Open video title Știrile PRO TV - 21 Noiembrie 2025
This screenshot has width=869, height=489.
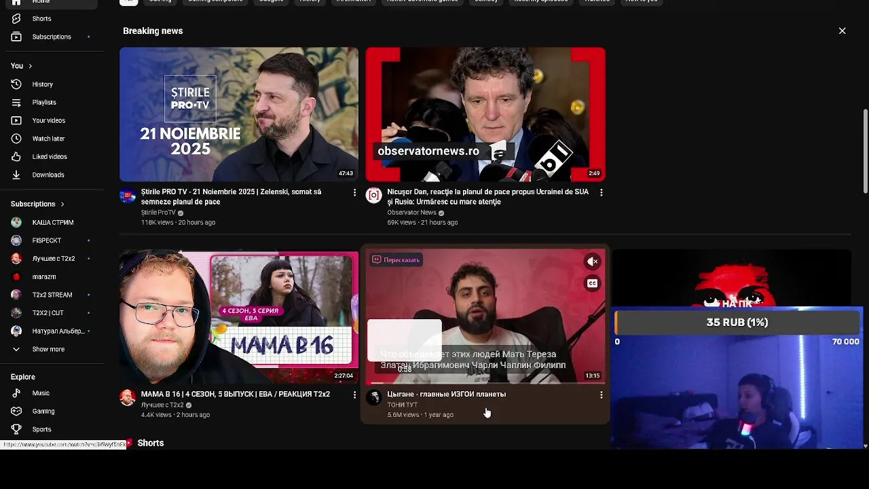231,197
